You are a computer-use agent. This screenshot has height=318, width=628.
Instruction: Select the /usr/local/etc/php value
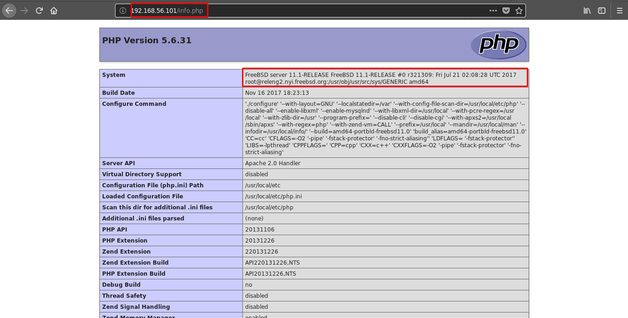(x=269, y=208)
